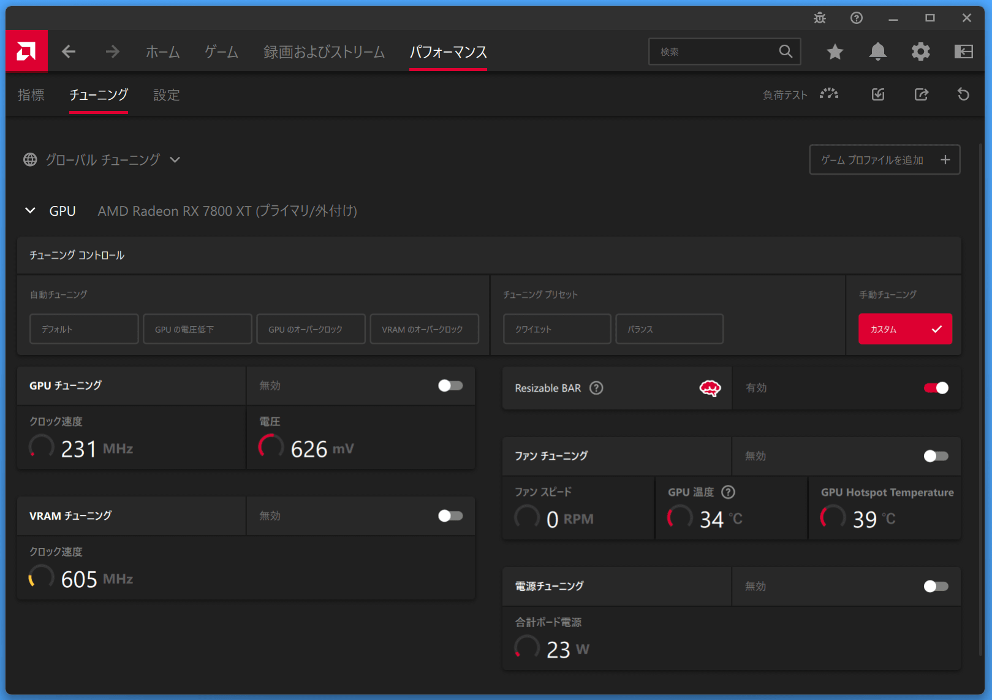Toggle the sidebar panel icon
992x700 pixels.
[963, 51]
